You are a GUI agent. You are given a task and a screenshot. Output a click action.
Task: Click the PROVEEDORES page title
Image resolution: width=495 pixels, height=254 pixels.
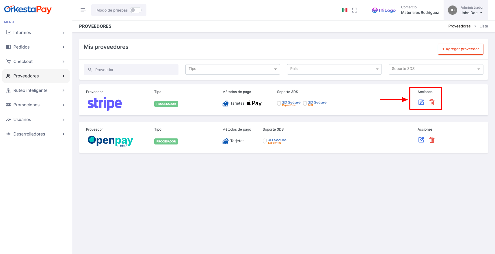95,26
